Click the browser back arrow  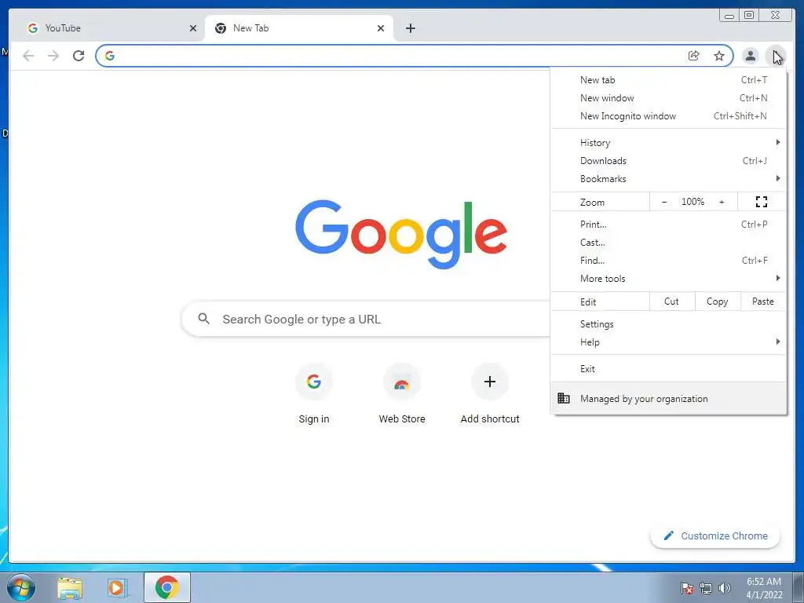(x=28, y=56)
